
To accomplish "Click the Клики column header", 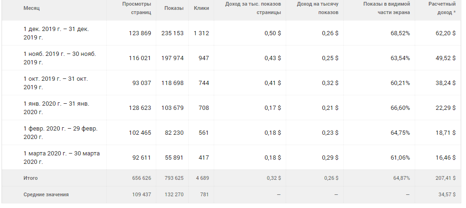I will click(201, 8).
